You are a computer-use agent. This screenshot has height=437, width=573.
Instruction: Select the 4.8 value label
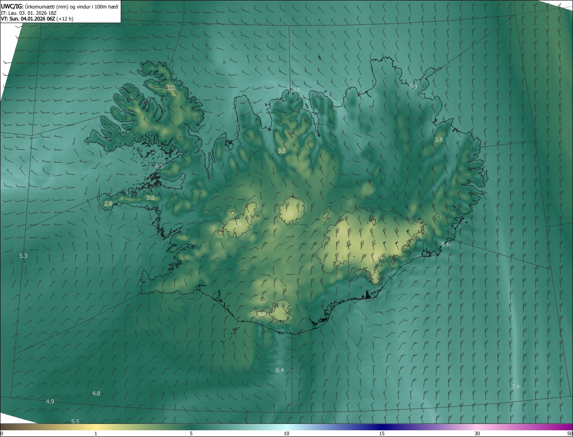coord(96,394)
